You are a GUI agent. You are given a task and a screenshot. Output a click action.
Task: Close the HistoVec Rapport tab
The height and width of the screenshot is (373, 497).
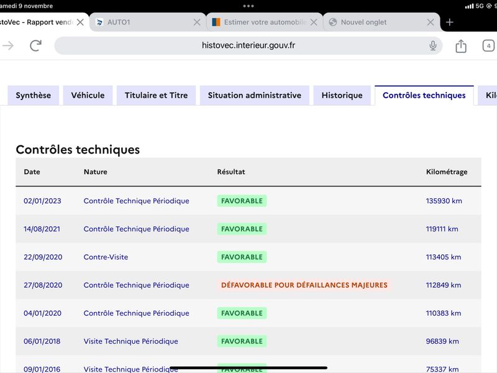click(x=81, y=22)
